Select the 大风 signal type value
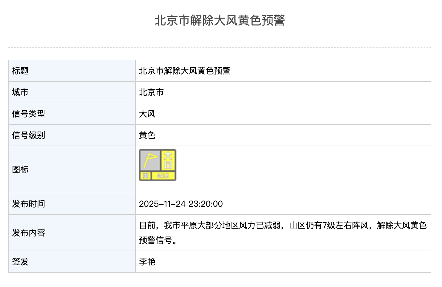The image size is (442, 287). [x=147, y=114]
